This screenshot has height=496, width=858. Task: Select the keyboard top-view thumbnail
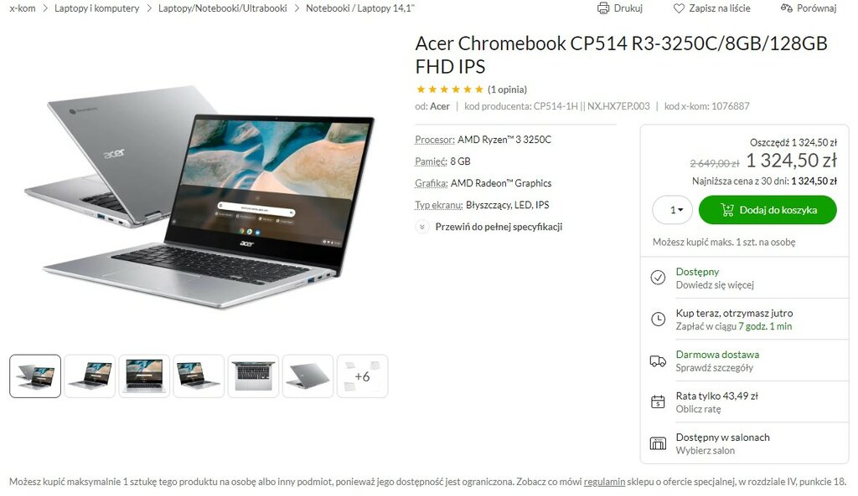coord(253,376)
